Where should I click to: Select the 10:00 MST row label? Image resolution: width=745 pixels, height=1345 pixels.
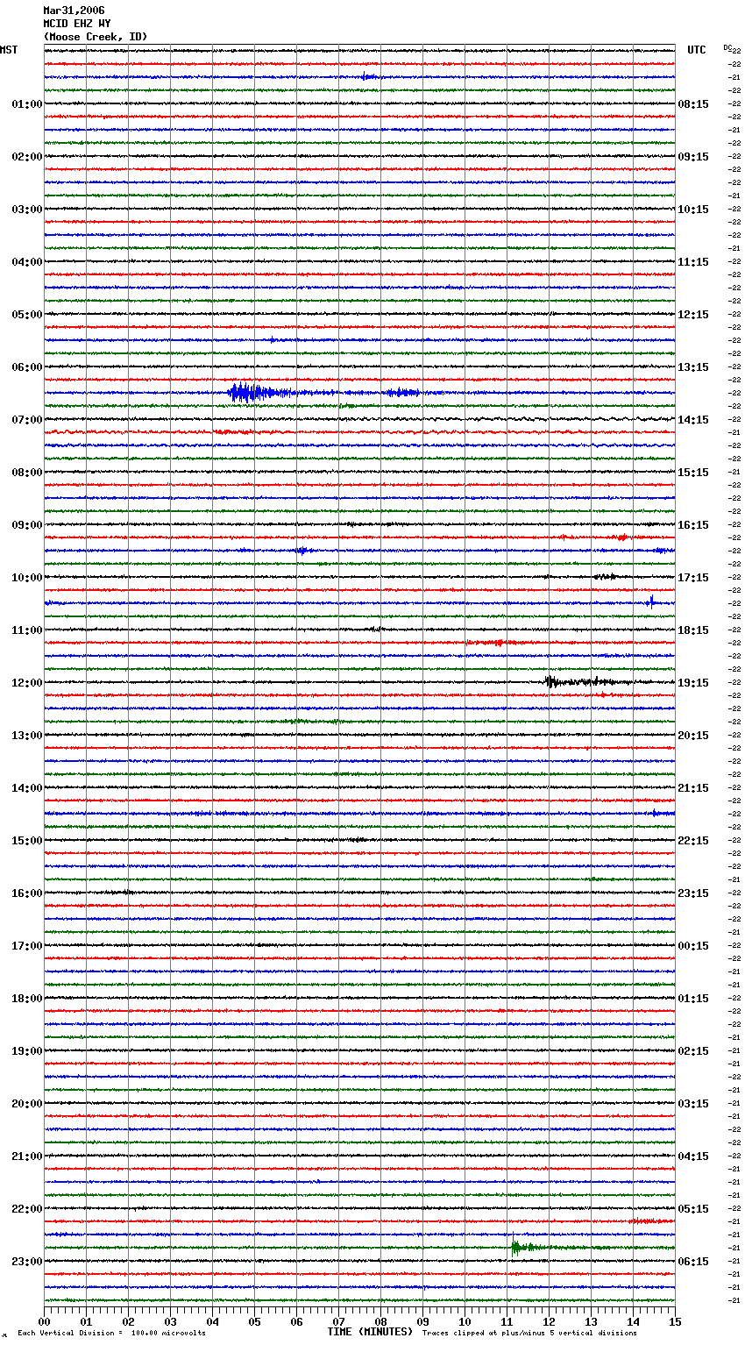click(27, 578)
